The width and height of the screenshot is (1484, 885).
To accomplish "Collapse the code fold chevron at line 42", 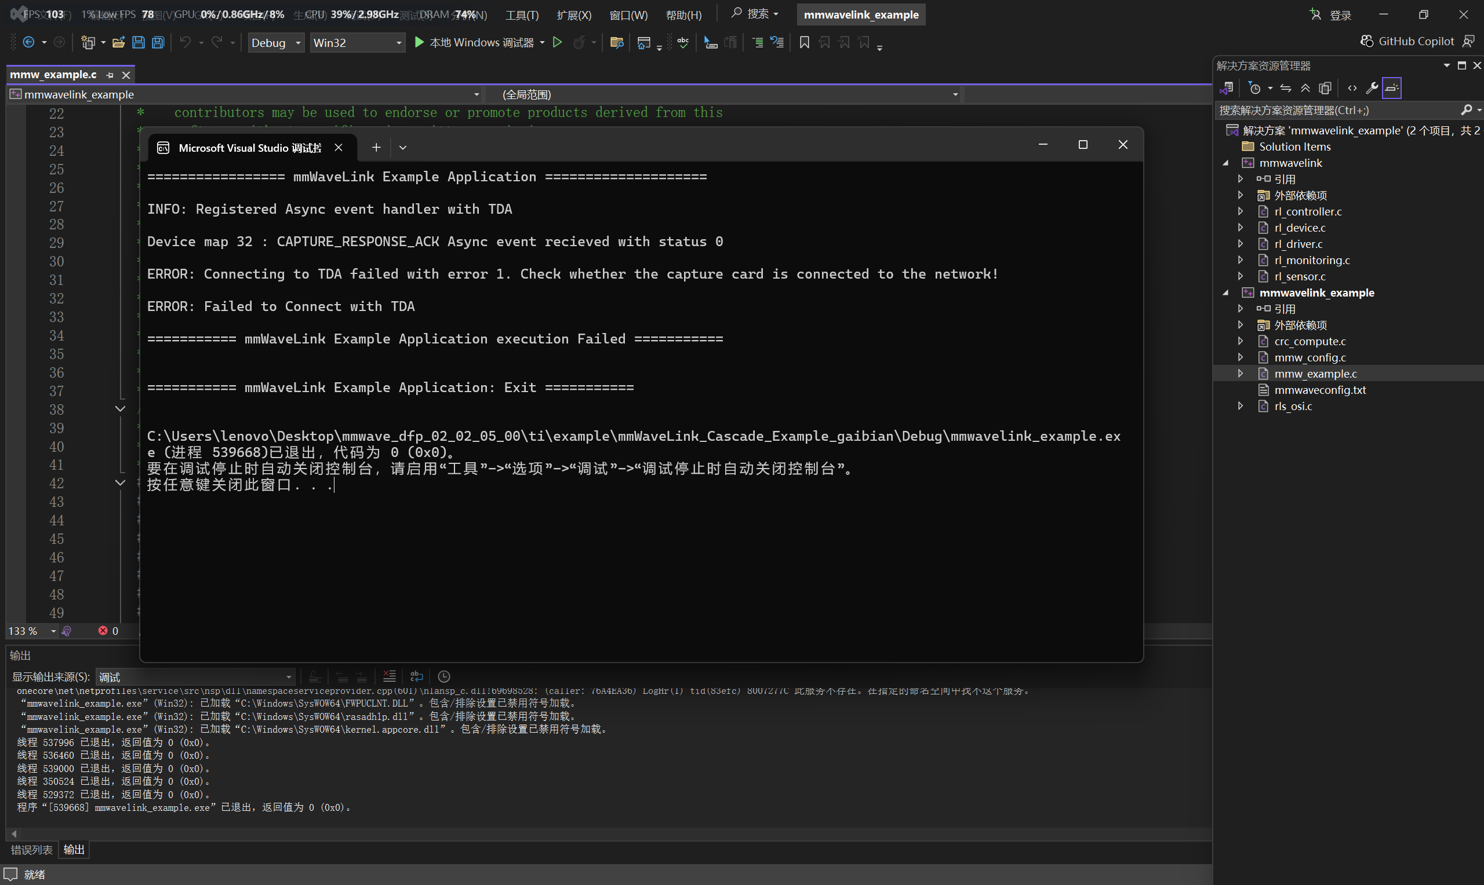I will [x=120, y=482].
